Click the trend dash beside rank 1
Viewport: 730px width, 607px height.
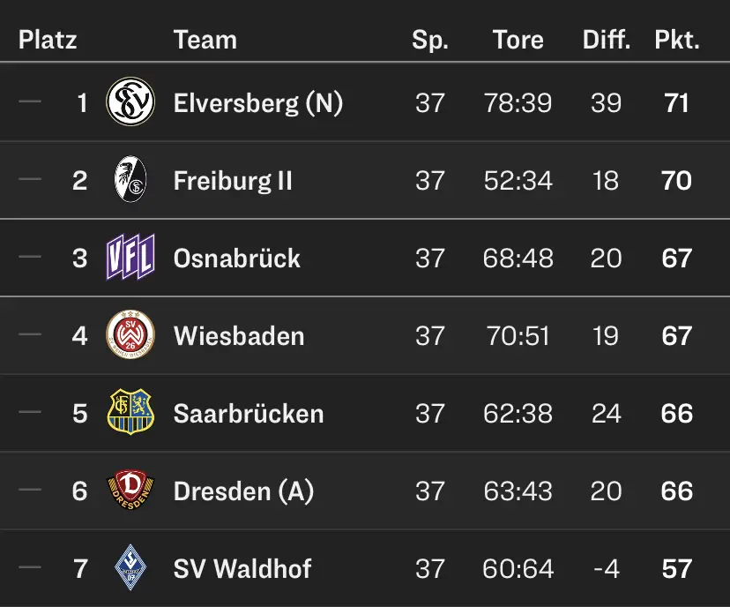(x=30, y=102)
